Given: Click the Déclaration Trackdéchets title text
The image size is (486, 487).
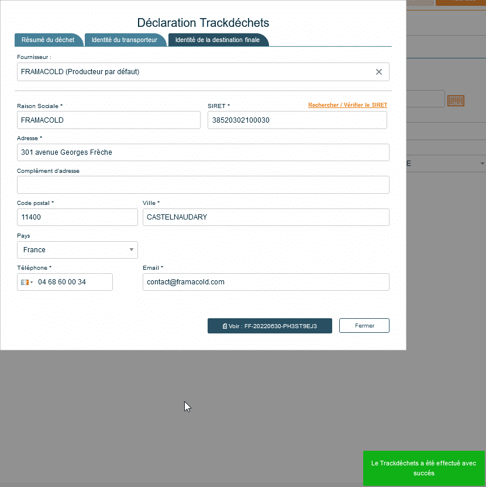Looking at the screenshot, I should click(x=203, y=23).
